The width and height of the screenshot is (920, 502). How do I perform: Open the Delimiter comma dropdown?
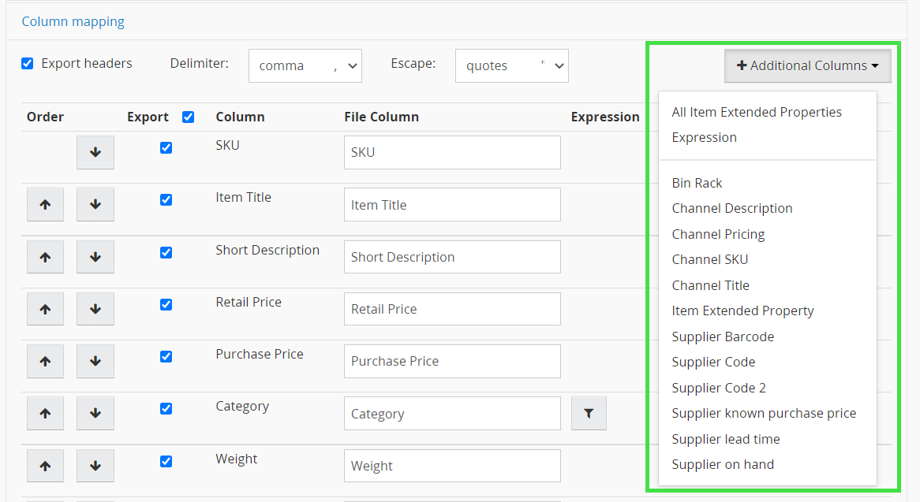point(305,65)
